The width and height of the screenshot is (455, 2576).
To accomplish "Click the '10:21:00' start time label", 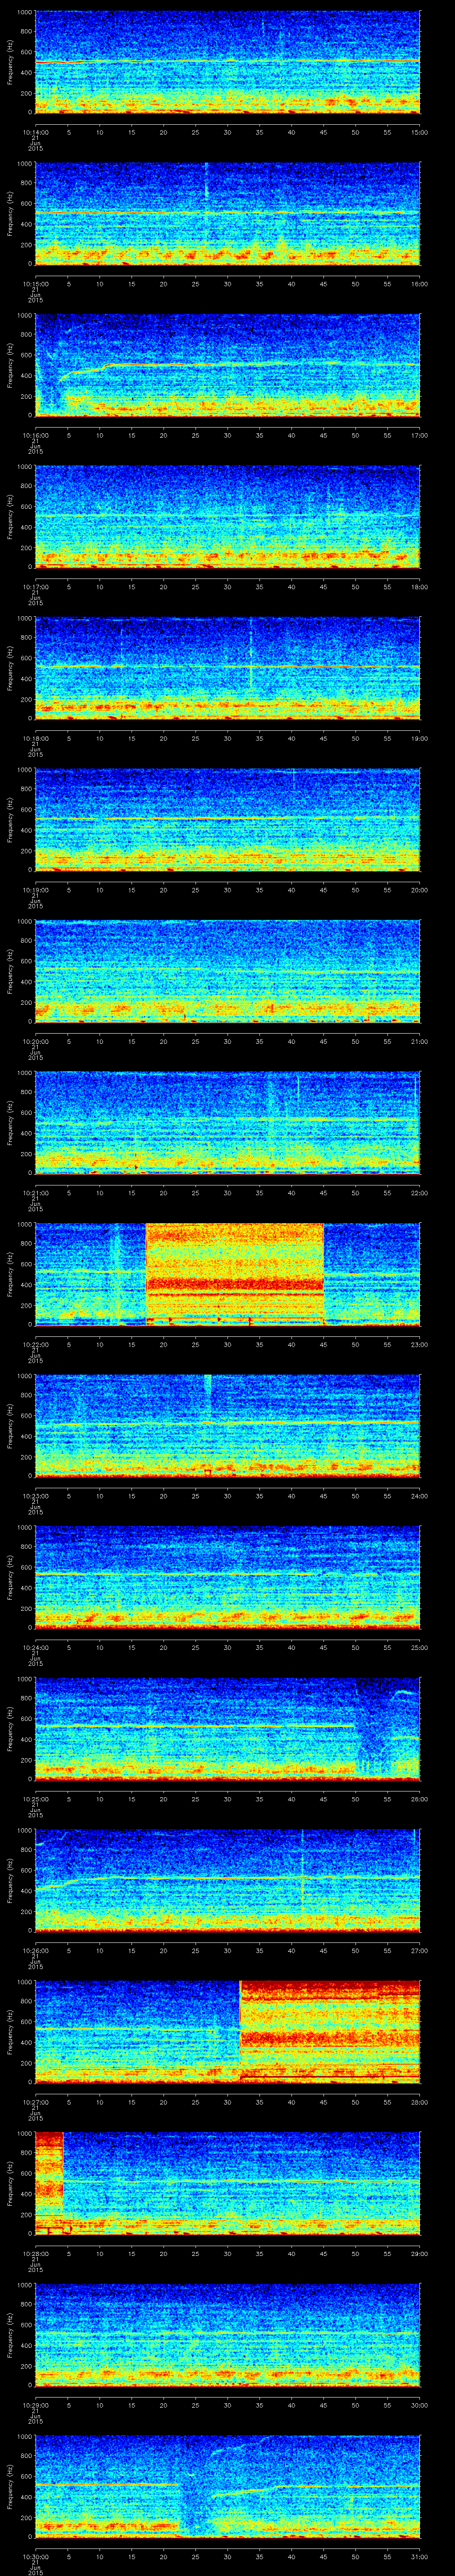I will point(35,1192).
